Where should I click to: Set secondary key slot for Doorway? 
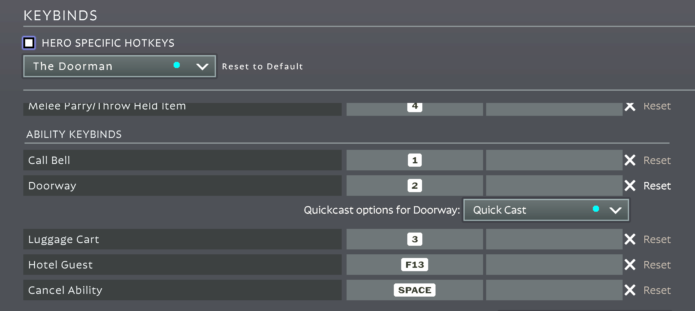(554, 186)
